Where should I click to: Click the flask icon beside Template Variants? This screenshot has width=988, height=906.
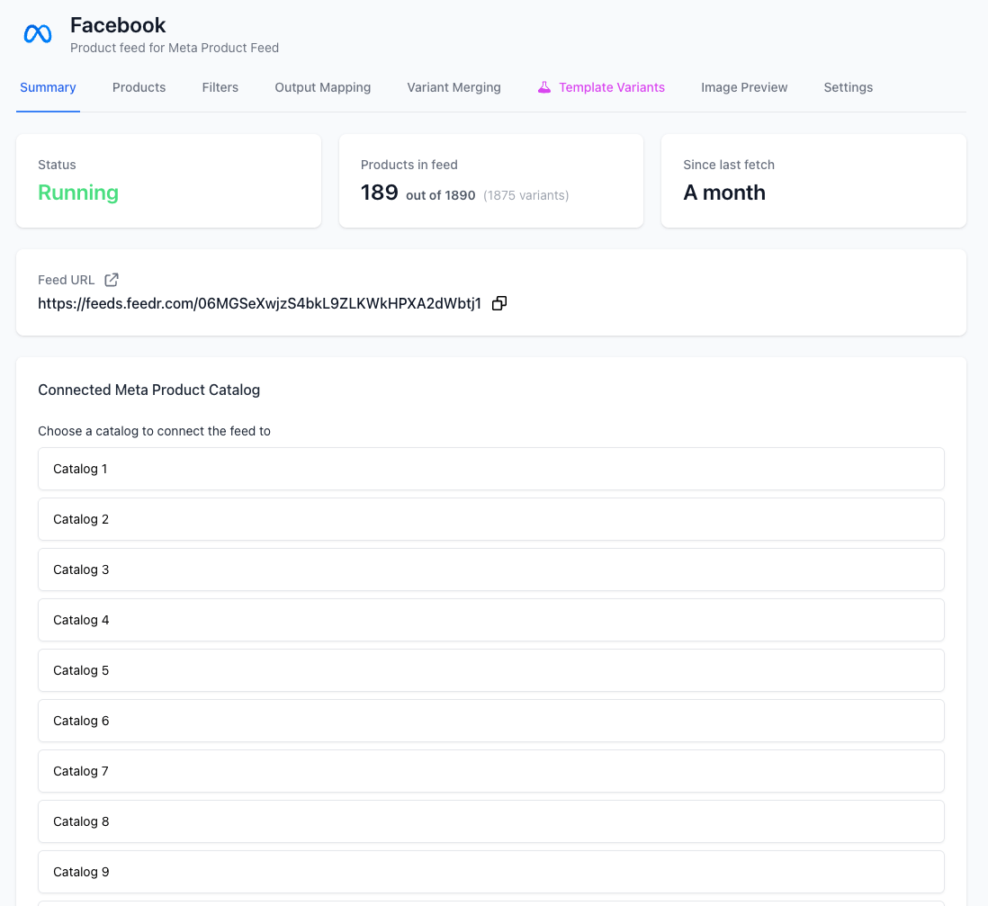(543, 87)
